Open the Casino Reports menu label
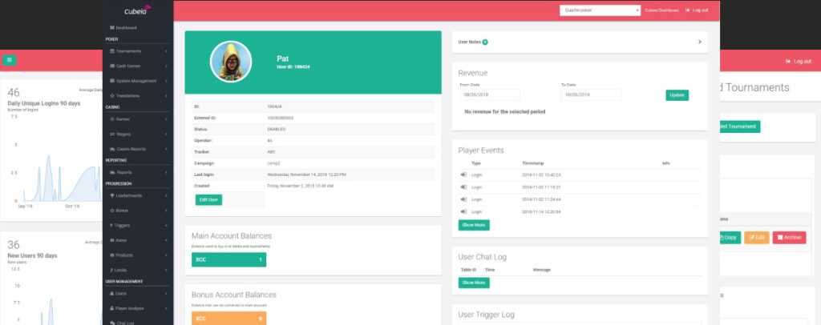Screen dimensions: 821x325 pos(131,149)
